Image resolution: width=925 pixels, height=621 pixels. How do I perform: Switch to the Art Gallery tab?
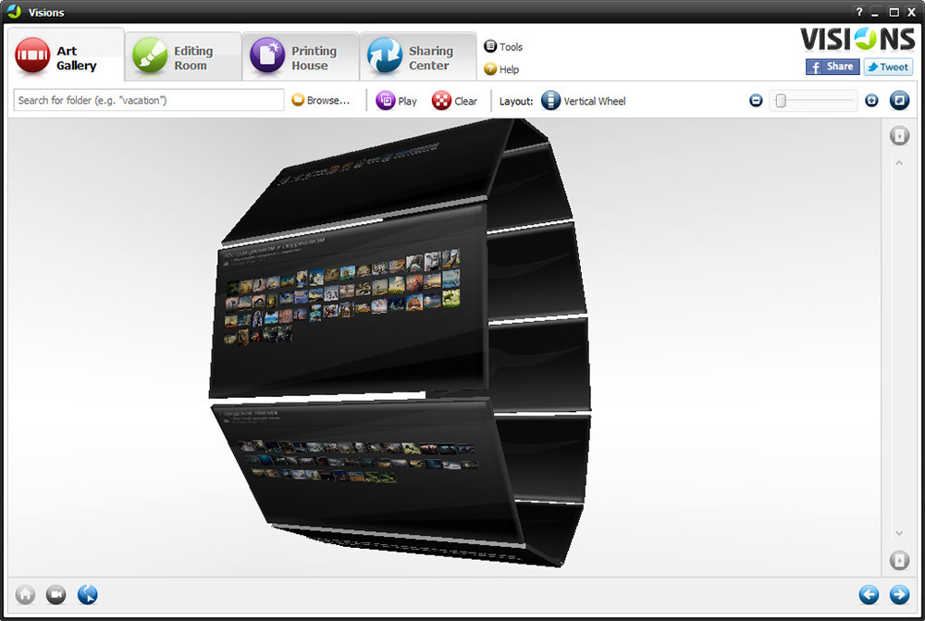(x=66, y=56)
